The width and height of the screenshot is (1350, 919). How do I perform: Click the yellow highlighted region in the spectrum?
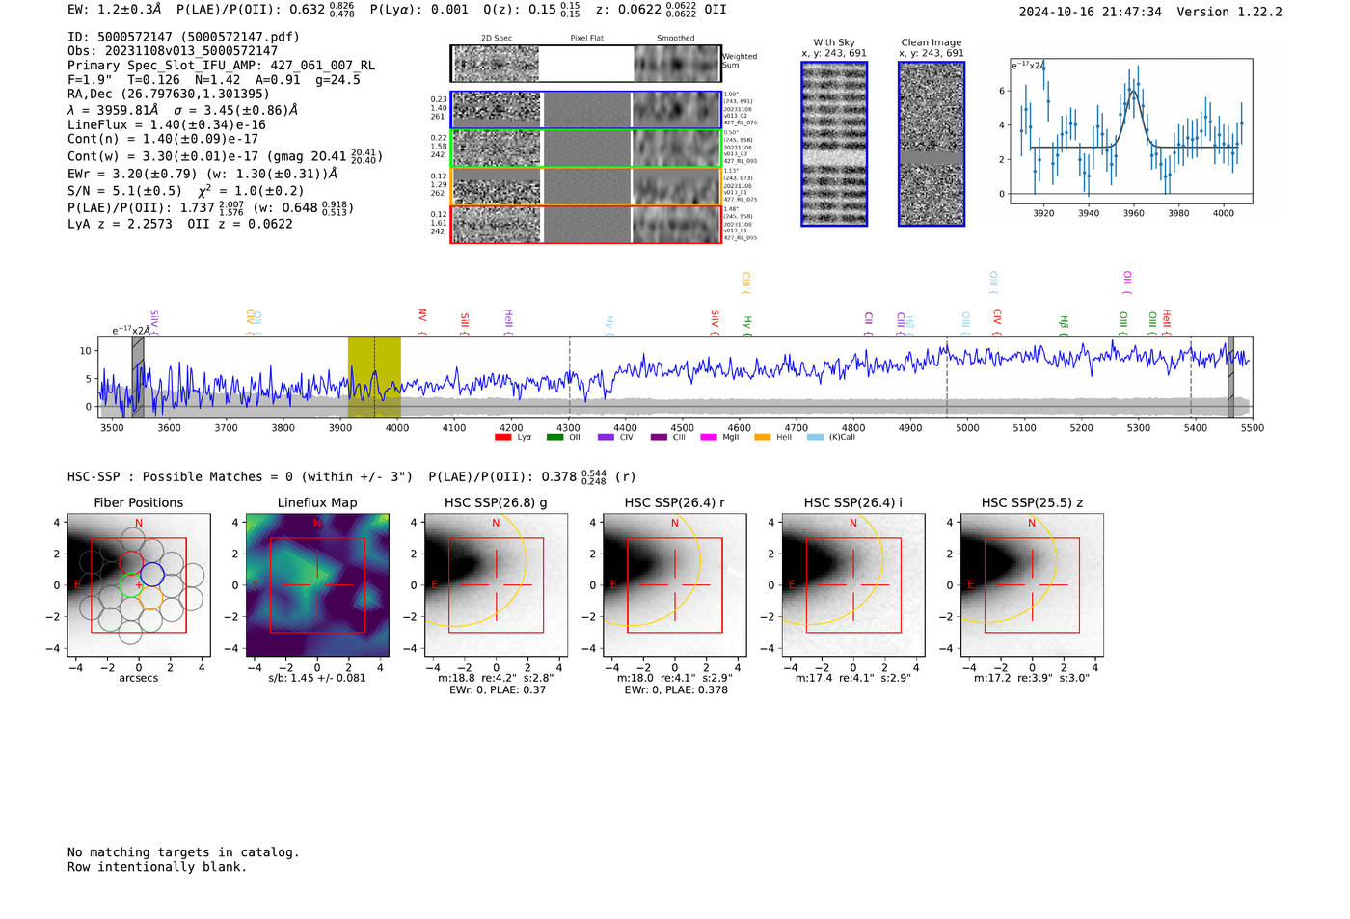pos(374,376)
